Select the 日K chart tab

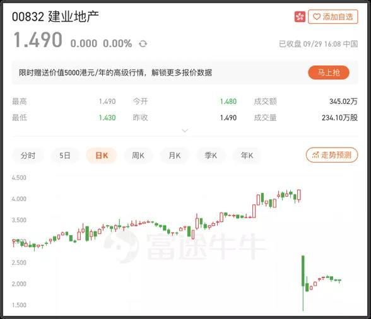point(102,155)
